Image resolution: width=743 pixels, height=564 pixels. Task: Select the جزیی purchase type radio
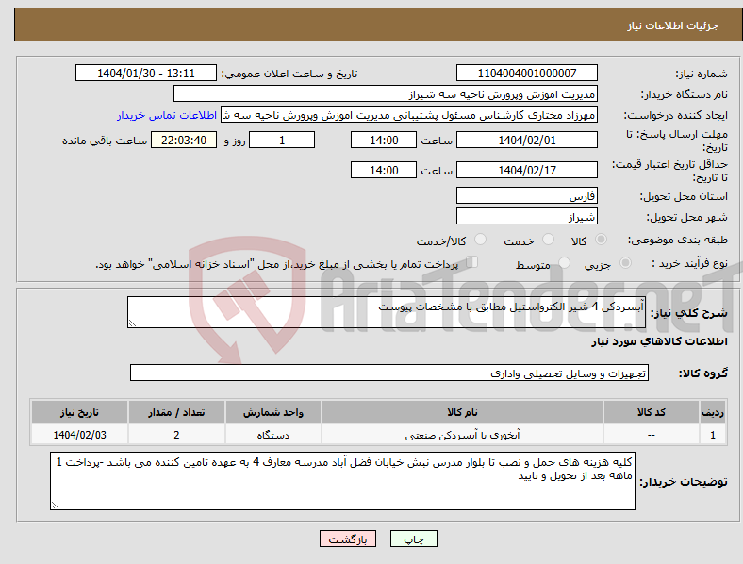pos(625,262)
